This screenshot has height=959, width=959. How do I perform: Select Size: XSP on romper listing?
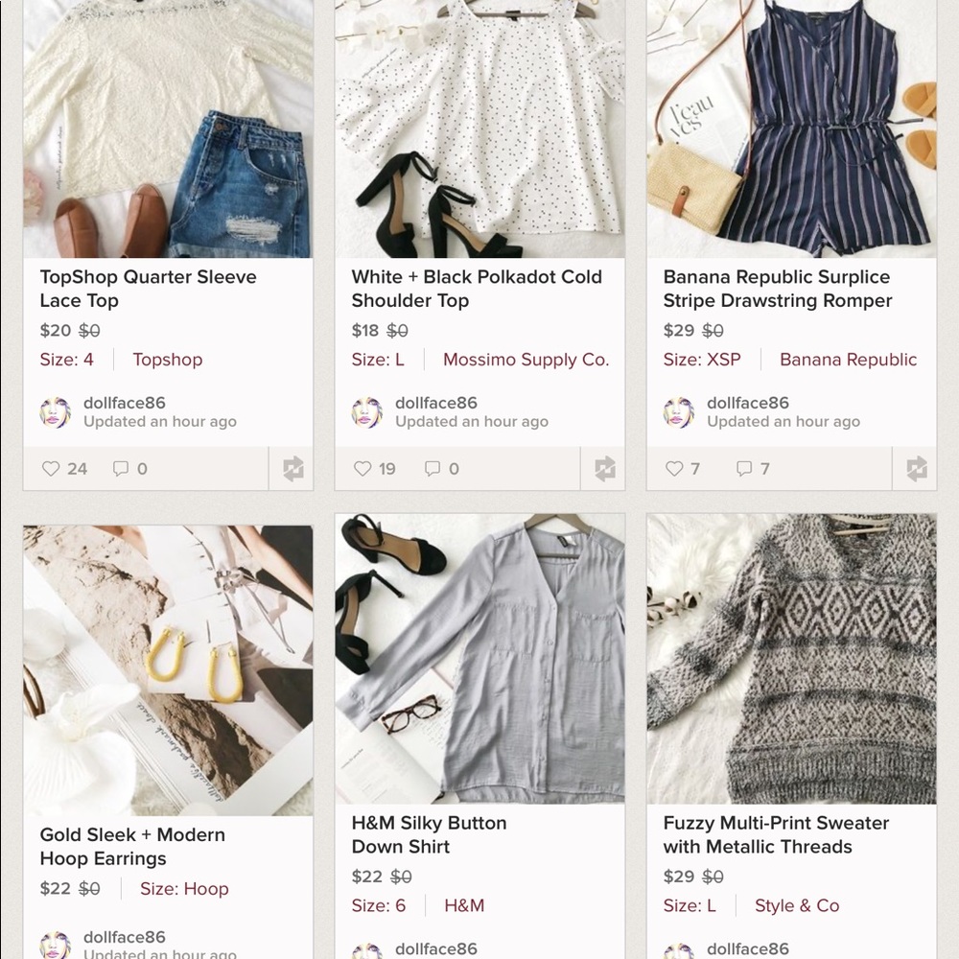(x=702, y=360)
